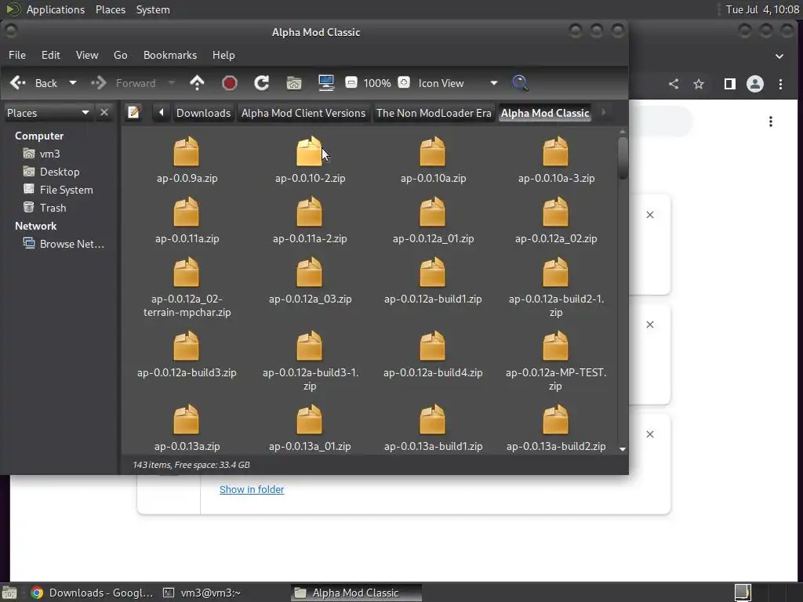The height and width of the screenshot is (602, 803).
Task: Click the ap-0.0.13a.zip file name
Action: (187, 446)
